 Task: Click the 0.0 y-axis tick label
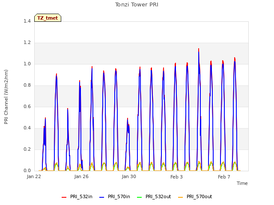tap(27, 171)
